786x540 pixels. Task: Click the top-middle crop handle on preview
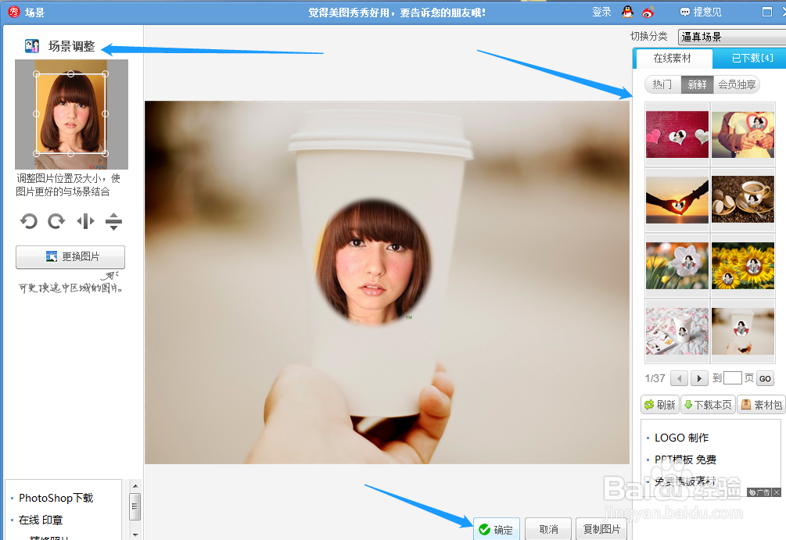click(x=70, y=73)
